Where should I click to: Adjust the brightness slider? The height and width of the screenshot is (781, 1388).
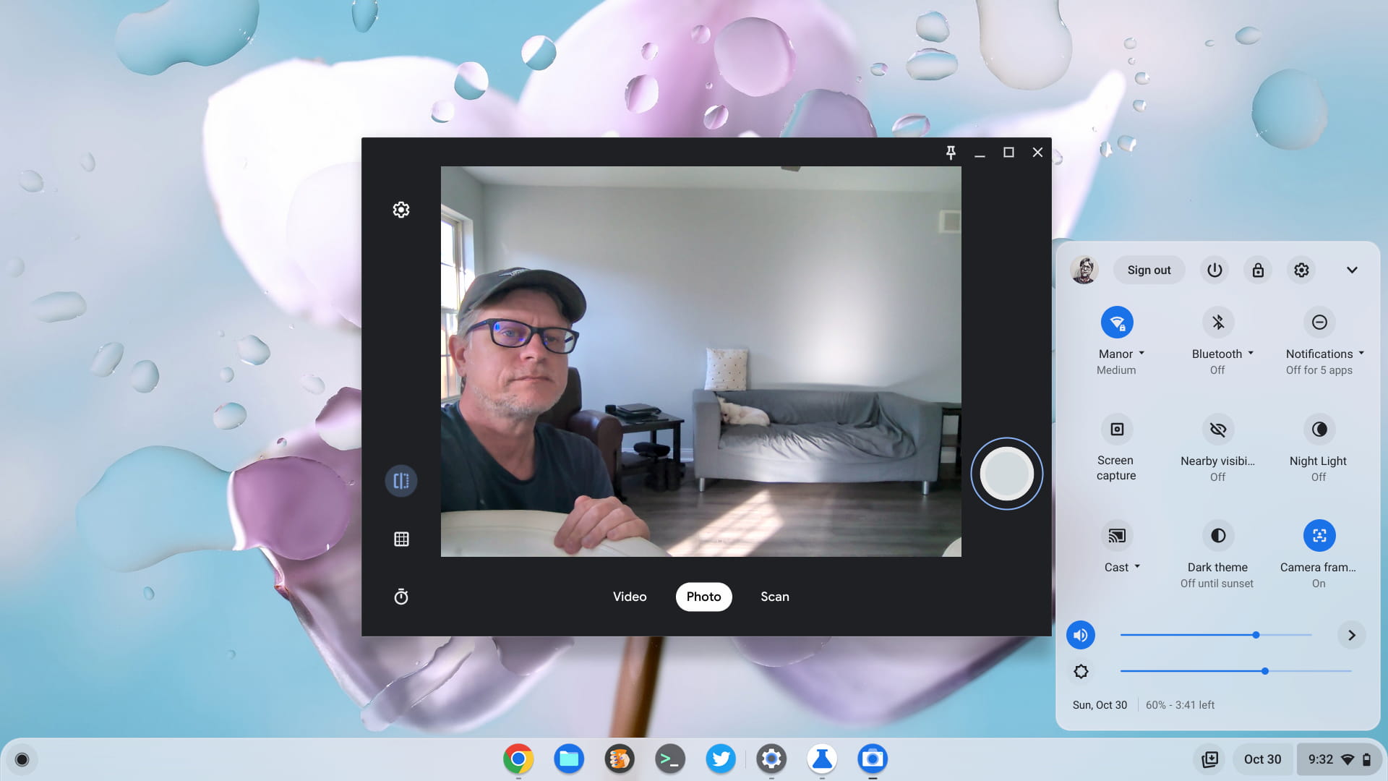point(1235,671)
